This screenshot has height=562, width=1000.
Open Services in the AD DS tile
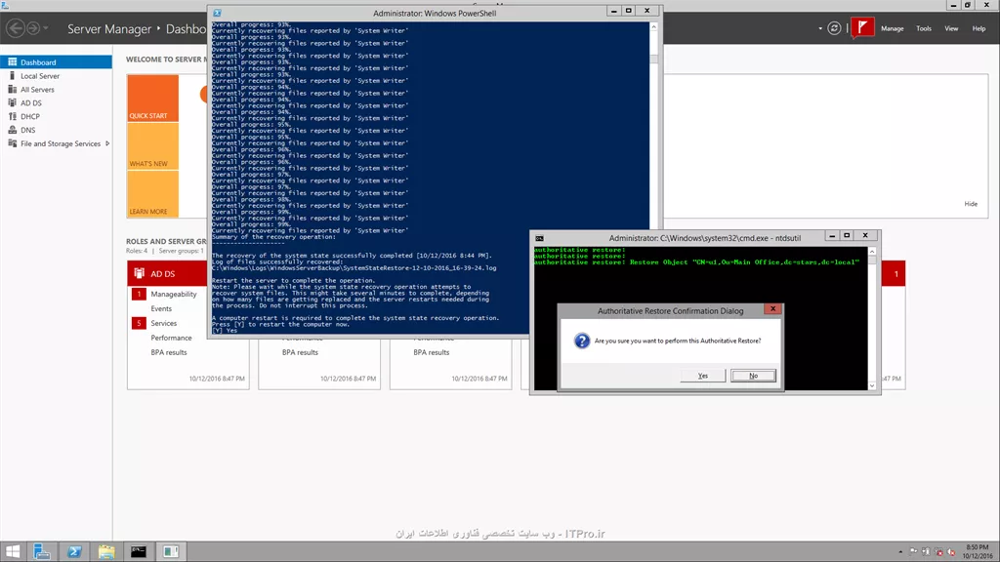[x=163, y=324]
